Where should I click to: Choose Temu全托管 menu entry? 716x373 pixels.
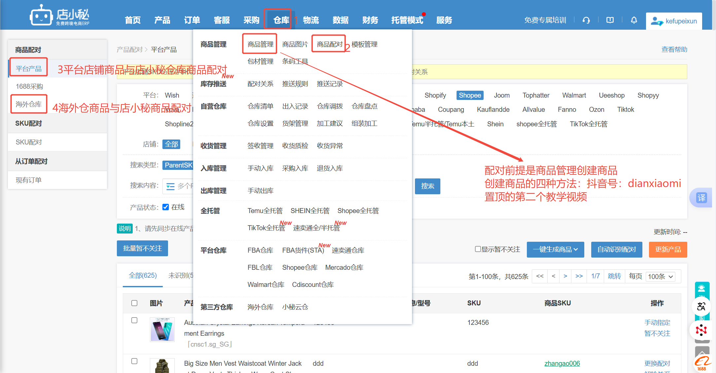click(265, 211)
